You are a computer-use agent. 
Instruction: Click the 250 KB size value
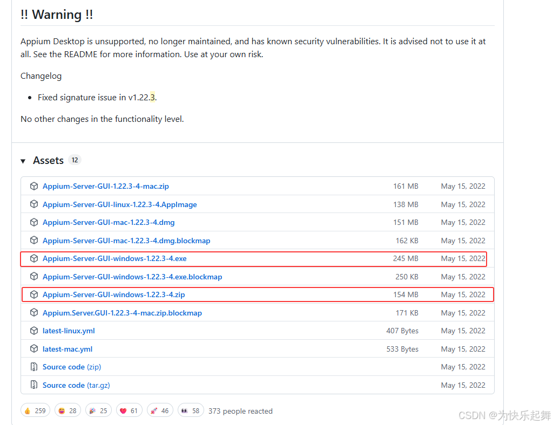click(x=407, y=277)
